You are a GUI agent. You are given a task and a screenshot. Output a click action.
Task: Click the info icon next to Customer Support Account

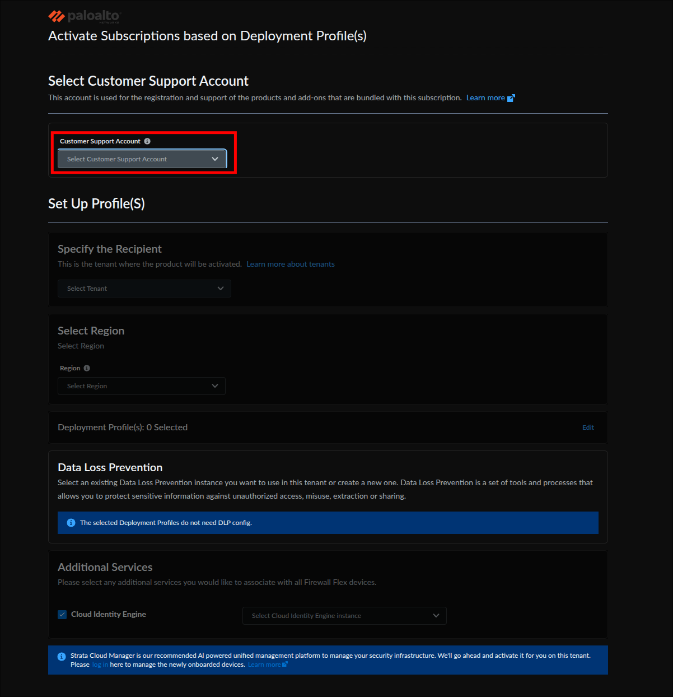click(147, 141)
